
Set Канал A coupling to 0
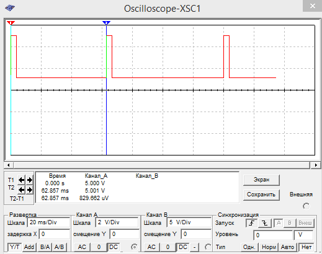pos(99,247)
